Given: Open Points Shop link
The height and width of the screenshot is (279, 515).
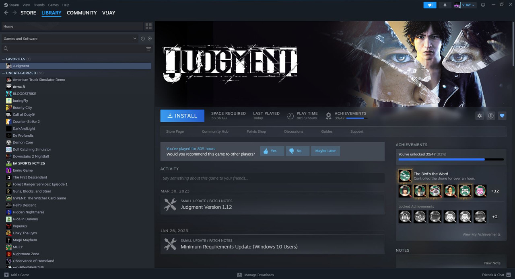Looking at the screenshot, I should 256,131.
